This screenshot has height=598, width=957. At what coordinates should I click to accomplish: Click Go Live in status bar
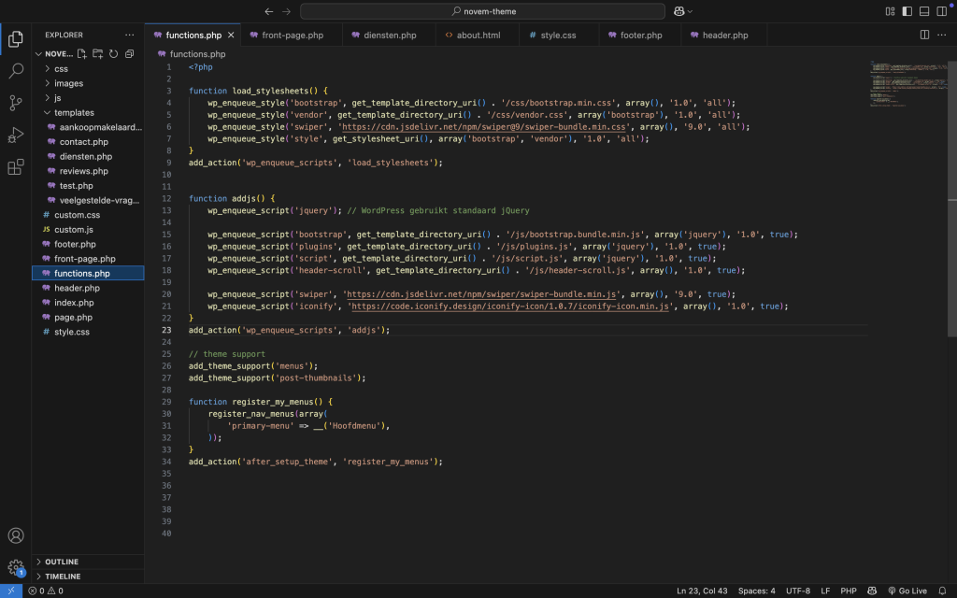pyautogui.click(x=907, y=591)
